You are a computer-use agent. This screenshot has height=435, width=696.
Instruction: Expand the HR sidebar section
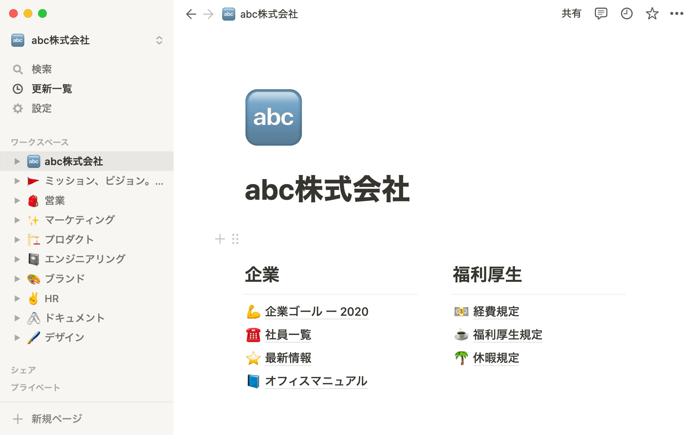(17, 298)
